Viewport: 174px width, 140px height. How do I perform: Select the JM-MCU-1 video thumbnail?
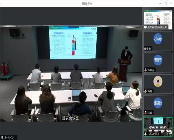158,126
